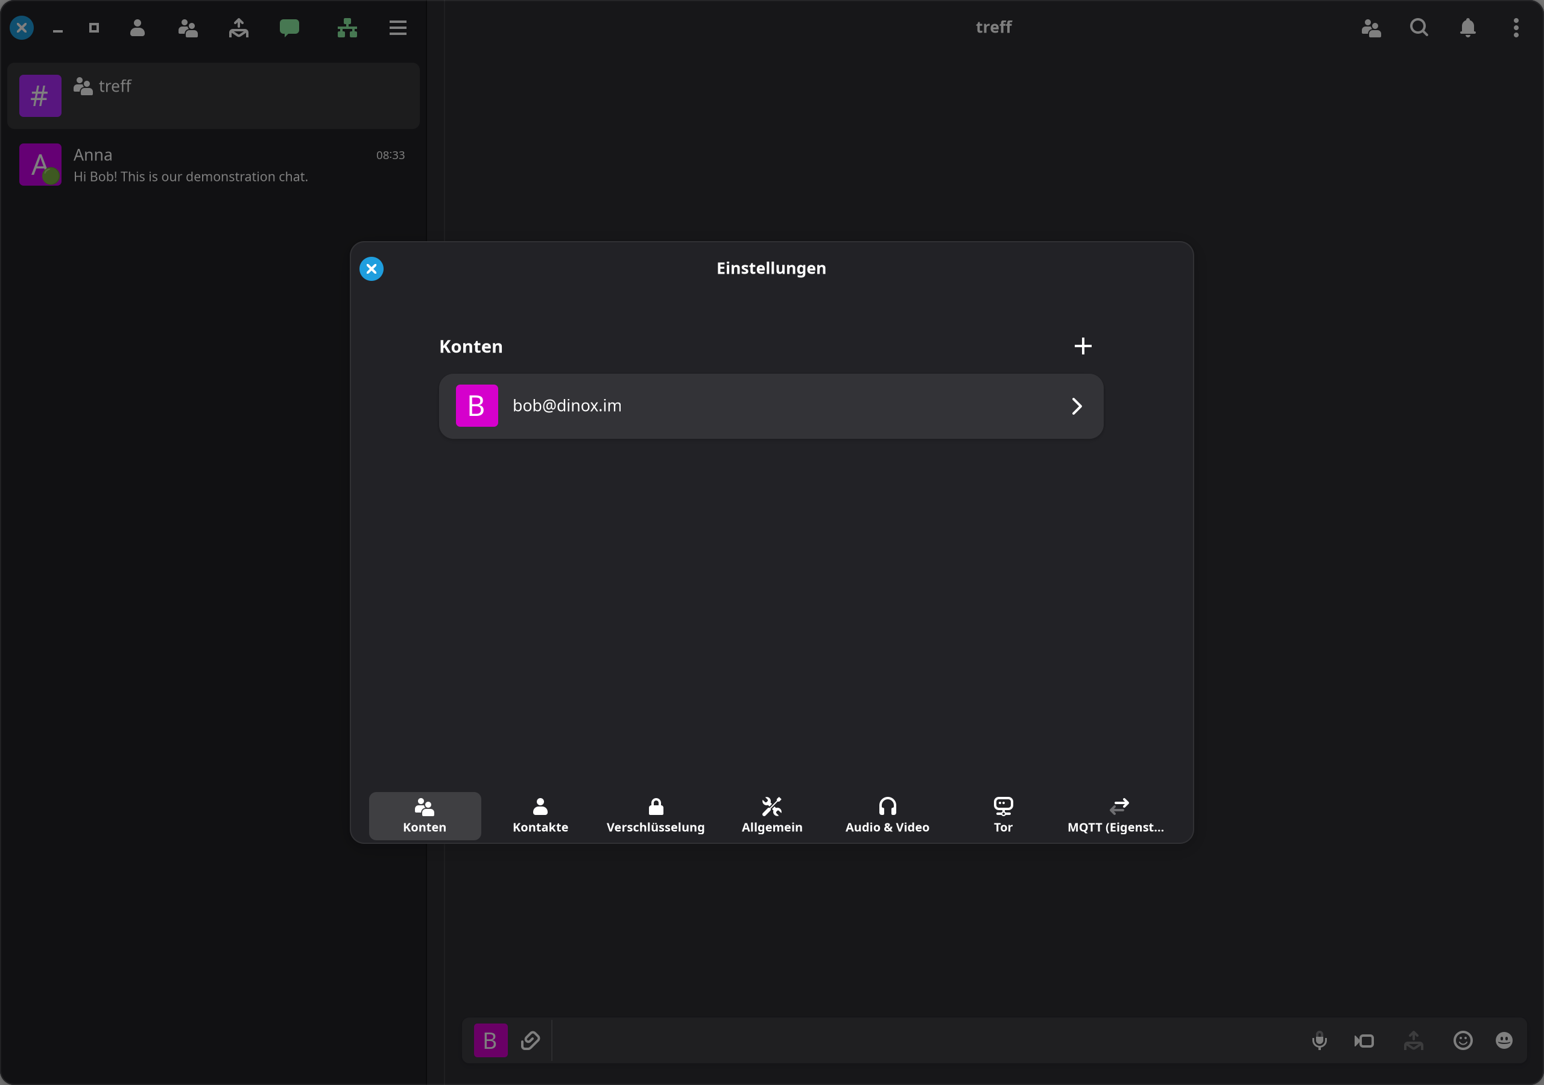Click the magenta B avatar for bob@dinox.im
This screenshot has width=1544, height=1085.
pos(477,406)
